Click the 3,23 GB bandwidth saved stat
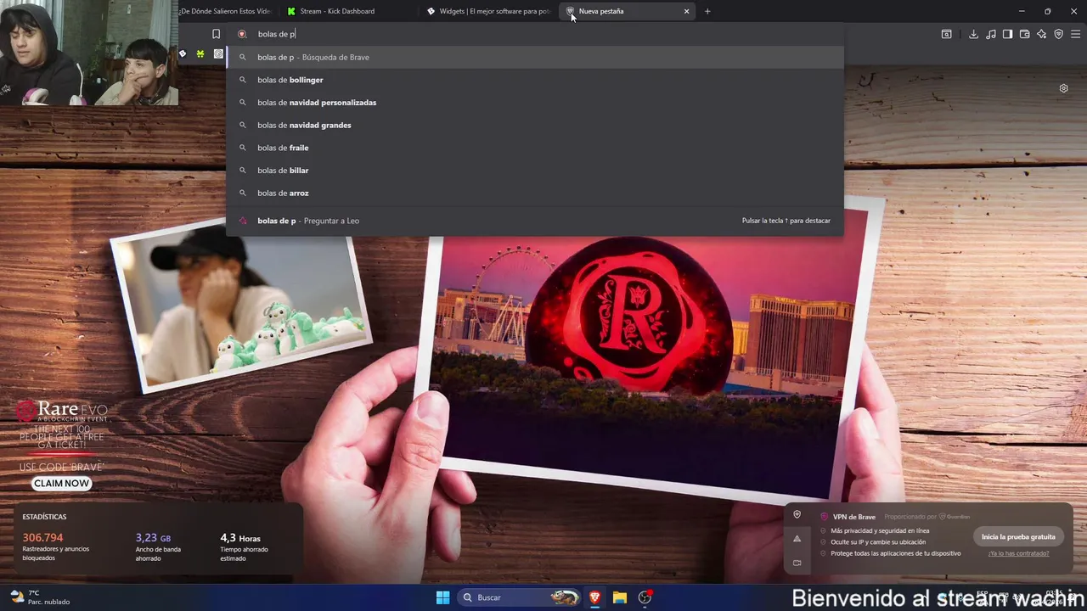 [x=153, y=537]
